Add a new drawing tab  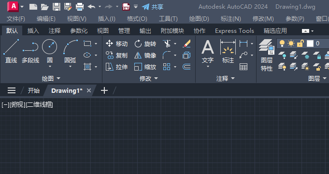(104, 90)
